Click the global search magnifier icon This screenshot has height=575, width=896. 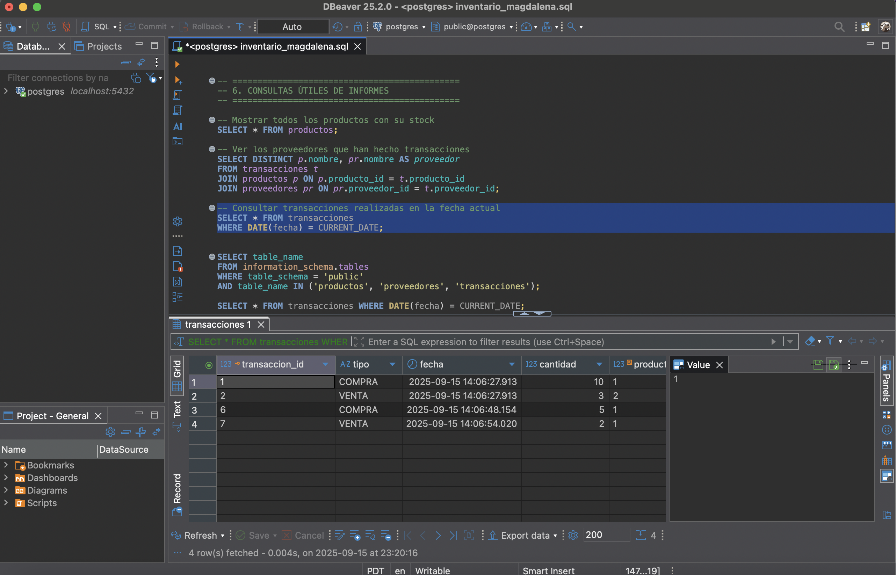point(839,27)
